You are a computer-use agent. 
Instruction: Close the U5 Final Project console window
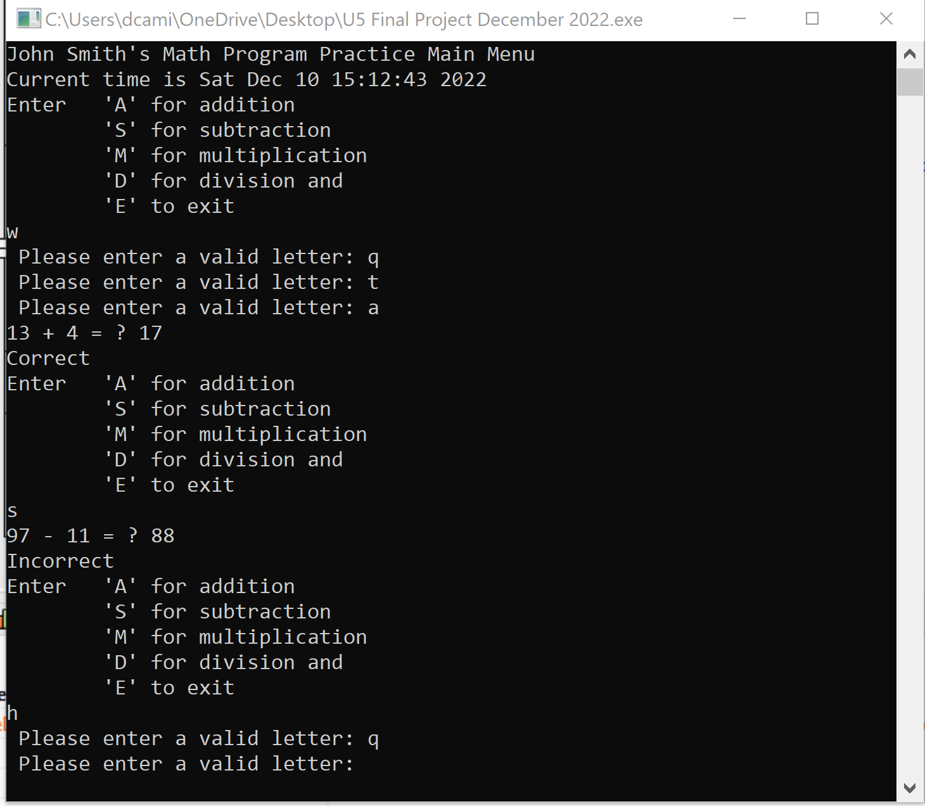886,19
